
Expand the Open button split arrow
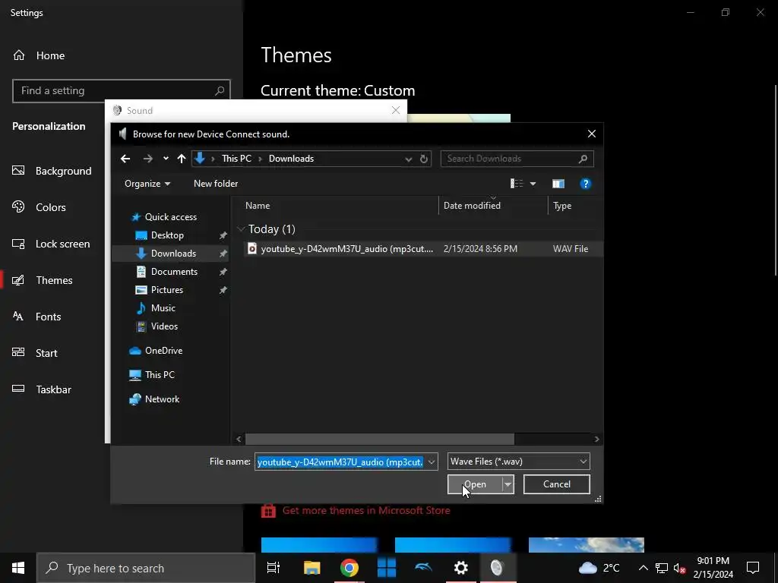[508, 484]
